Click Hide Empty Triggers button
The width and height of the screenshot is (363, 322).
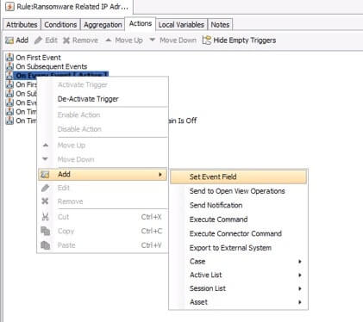pyautogui.click(x=239, y=40)
